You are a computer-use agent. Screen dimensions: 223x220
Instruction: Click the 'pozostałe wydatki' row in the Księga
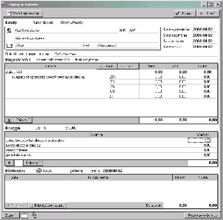pos(111,155)
